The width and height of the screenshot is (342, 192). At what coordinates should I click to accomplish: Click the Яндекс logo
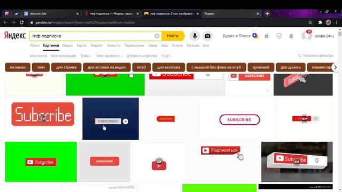pos(15,36)
